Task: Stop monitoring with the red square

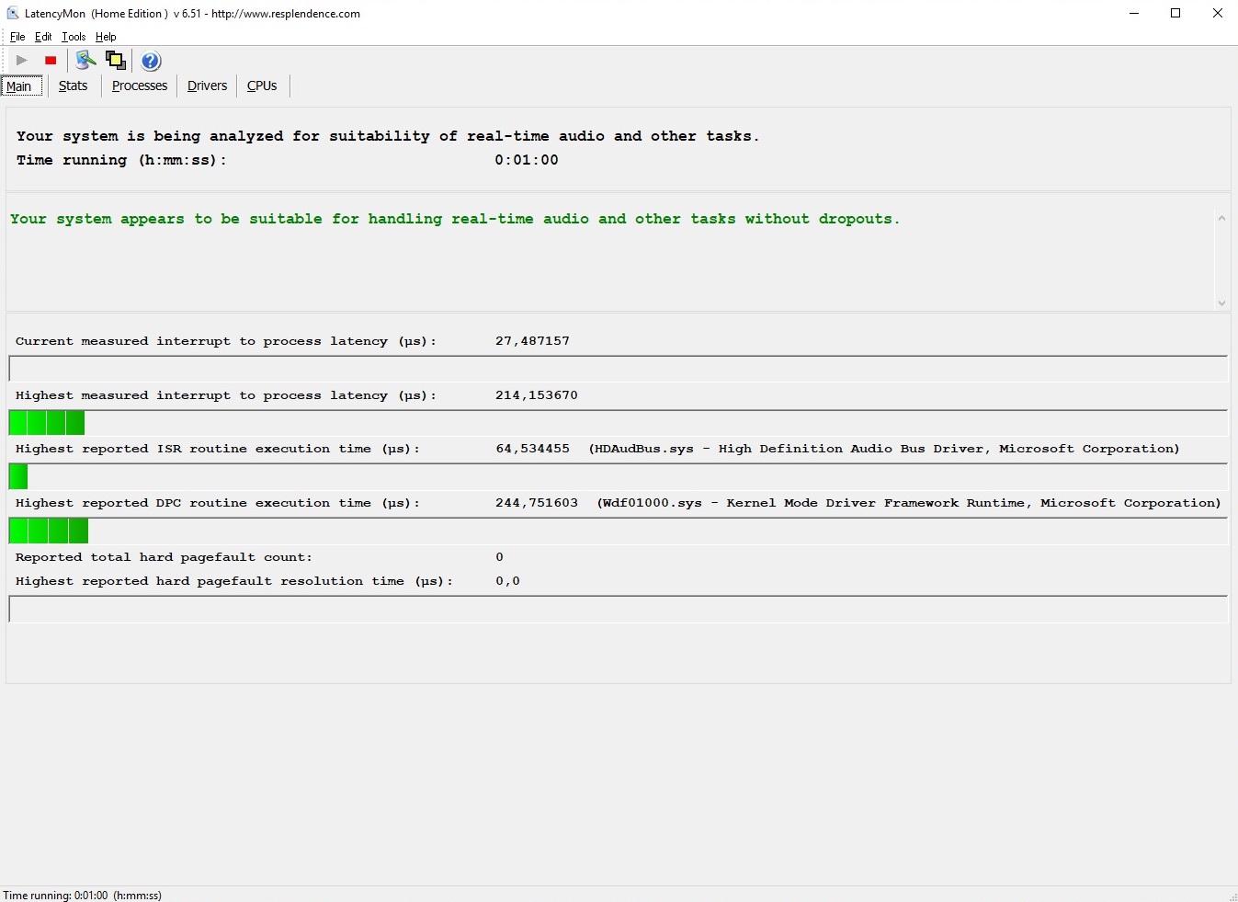Action: coord(51,61)
